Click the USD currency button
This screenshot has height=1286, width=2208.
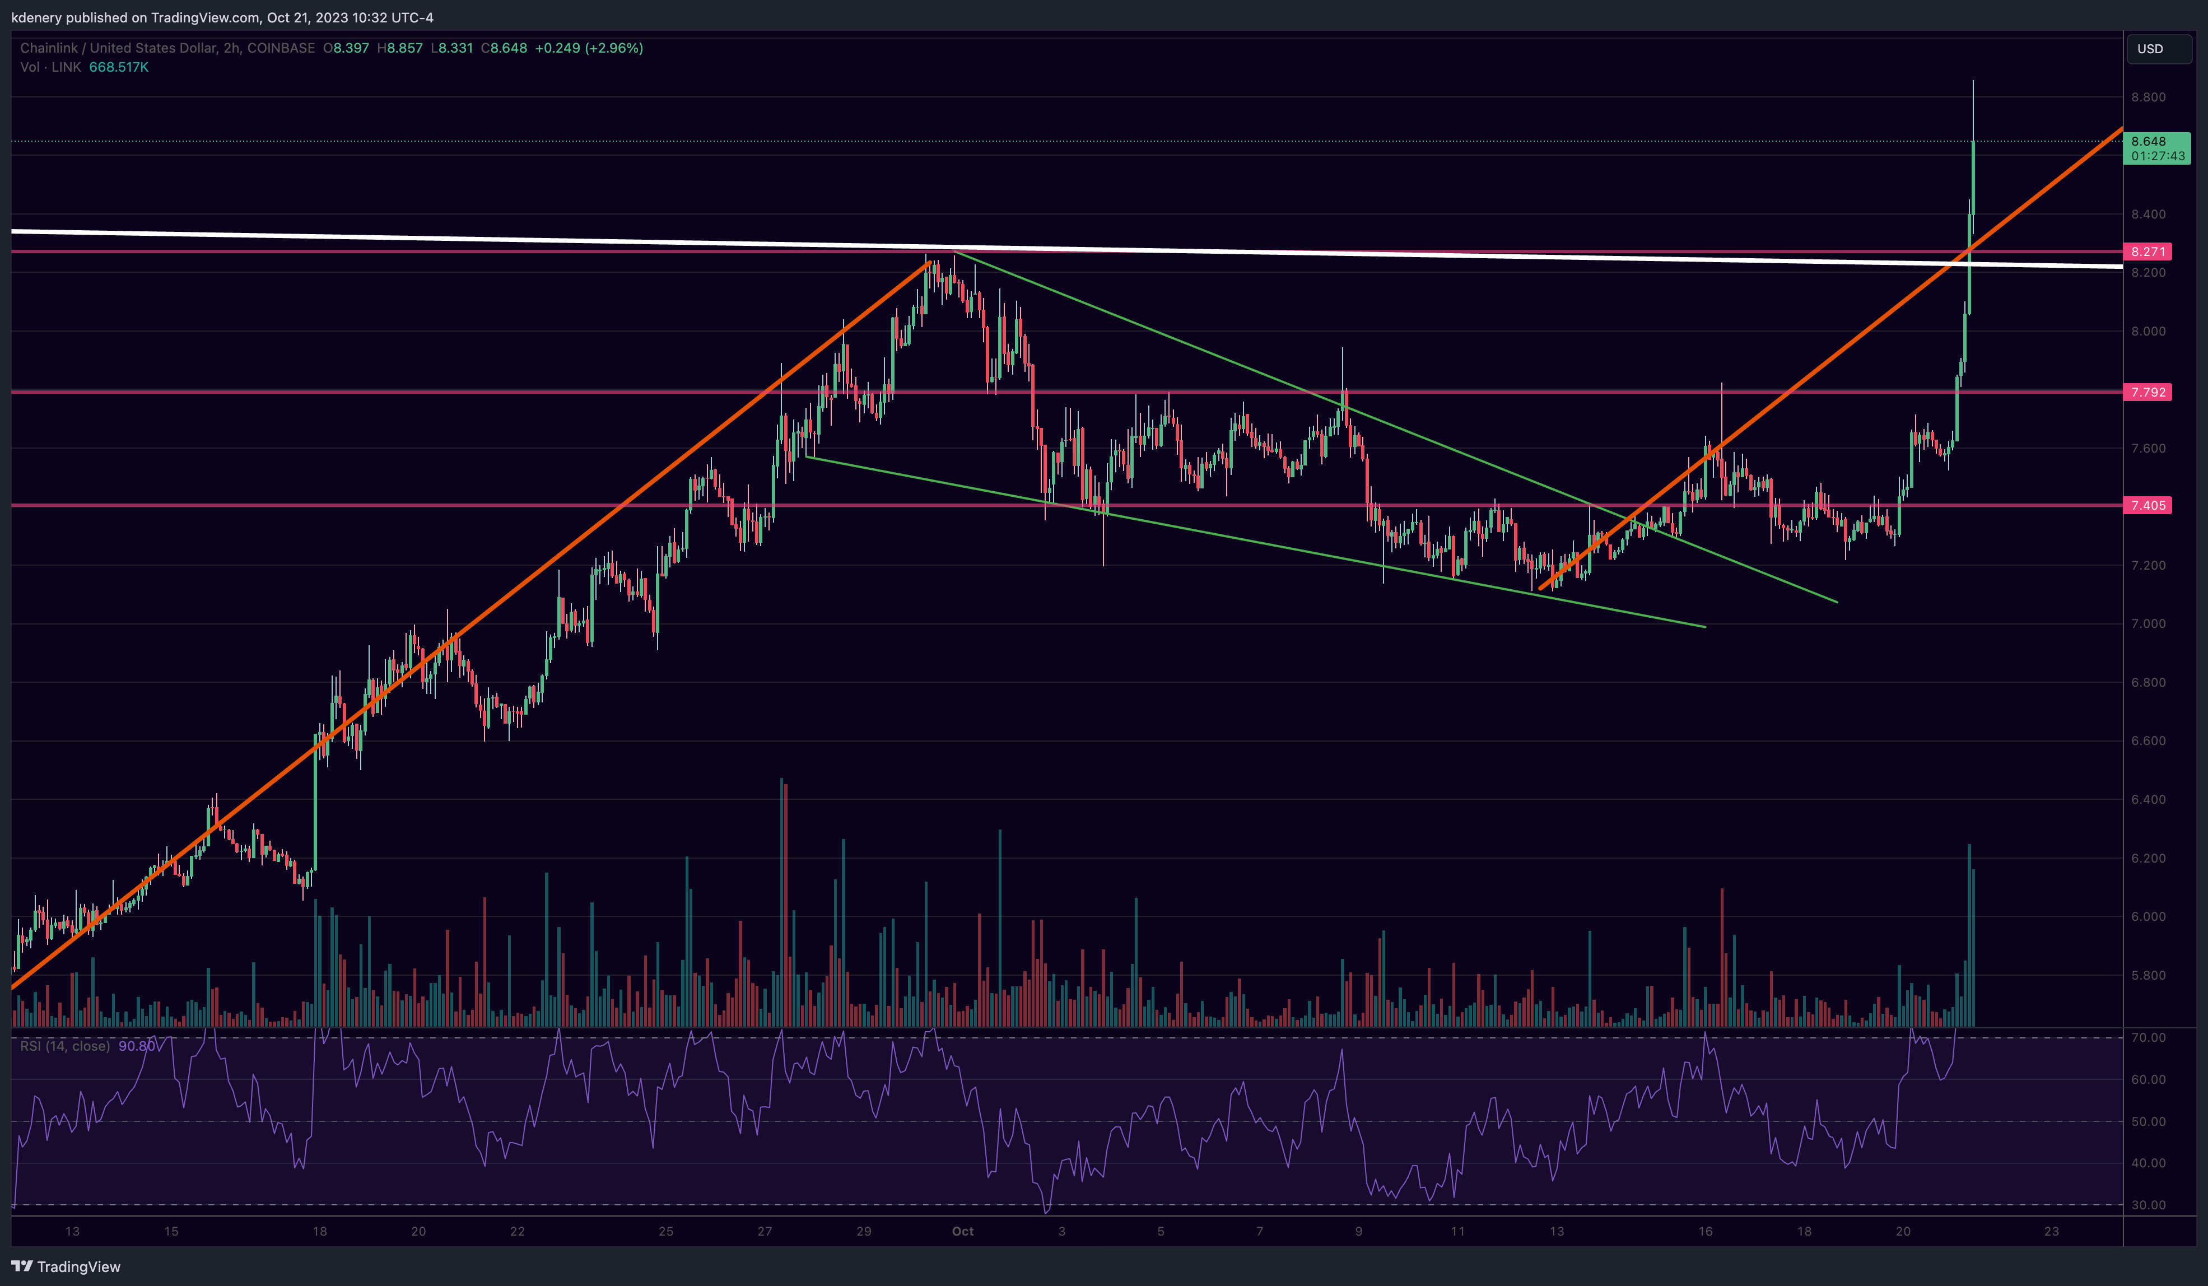coord(2159,48)
